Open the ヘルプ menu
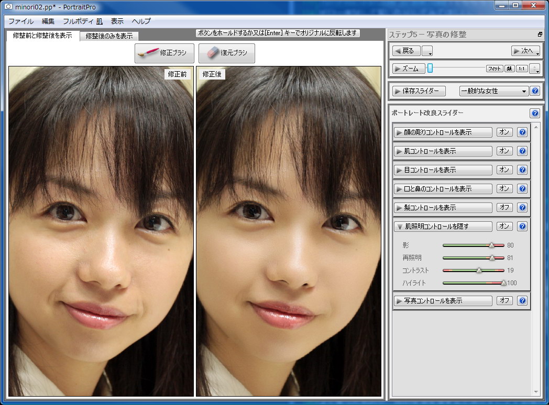 [x=141, y=21]
